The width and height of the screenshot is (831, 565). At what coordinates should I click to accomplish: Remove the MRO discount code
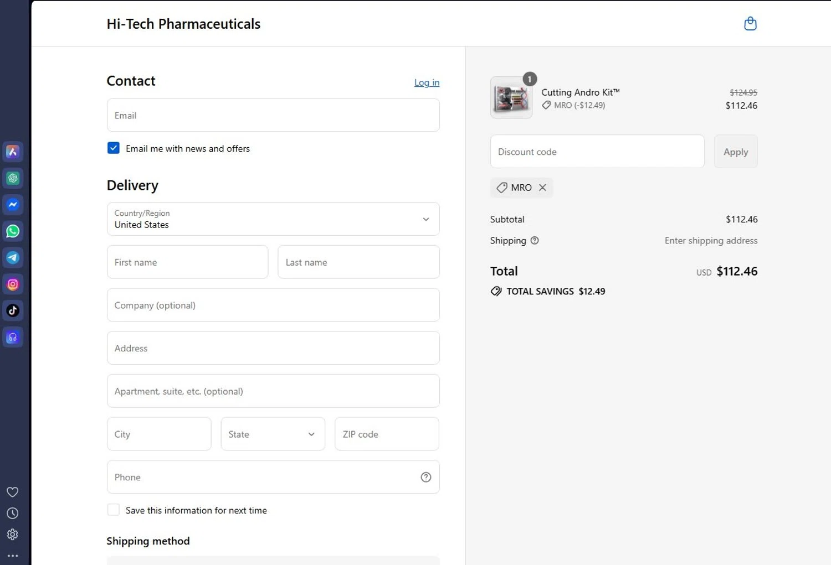coord(542,188)
